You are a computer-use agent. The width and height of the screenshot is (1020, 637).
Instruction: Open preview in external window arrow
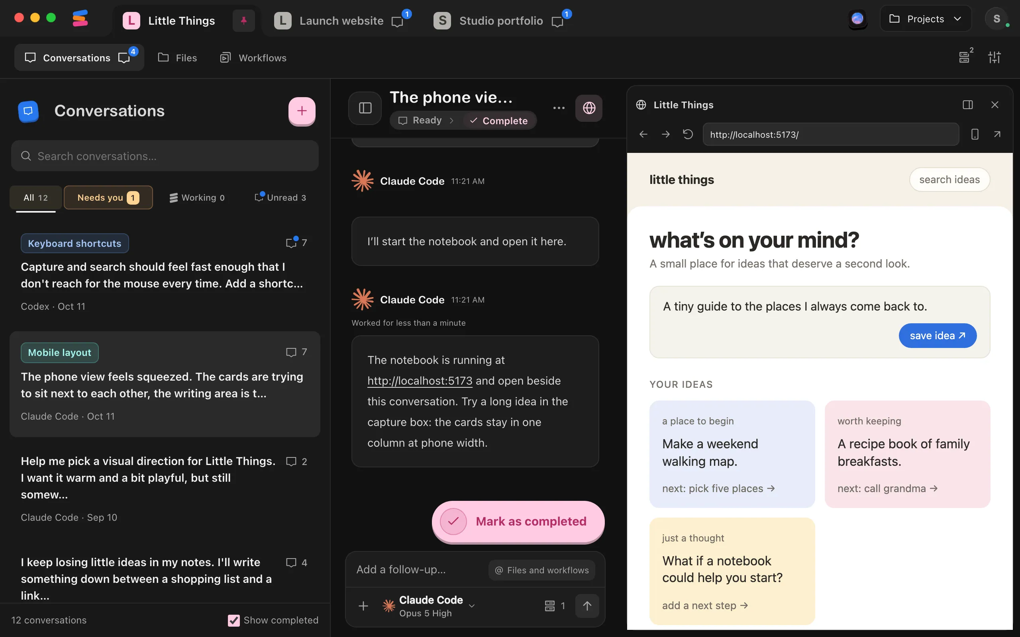click(x=997, y=135)
